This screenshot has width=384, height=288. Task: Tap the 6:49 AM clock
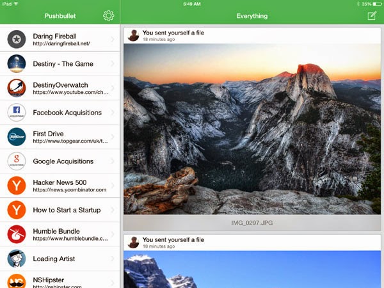[192, 4]
